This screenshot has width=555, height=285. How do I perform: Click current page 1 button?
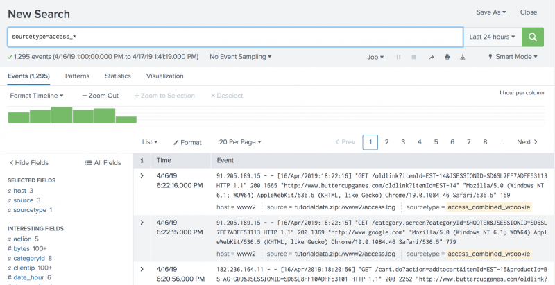click(x=370, y=142)
